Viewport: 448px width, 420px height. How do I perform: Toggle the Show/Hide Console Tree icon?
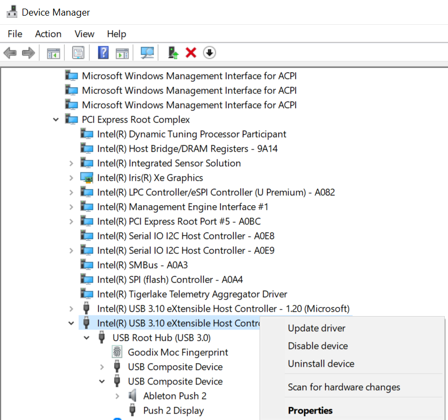[53, 53]
